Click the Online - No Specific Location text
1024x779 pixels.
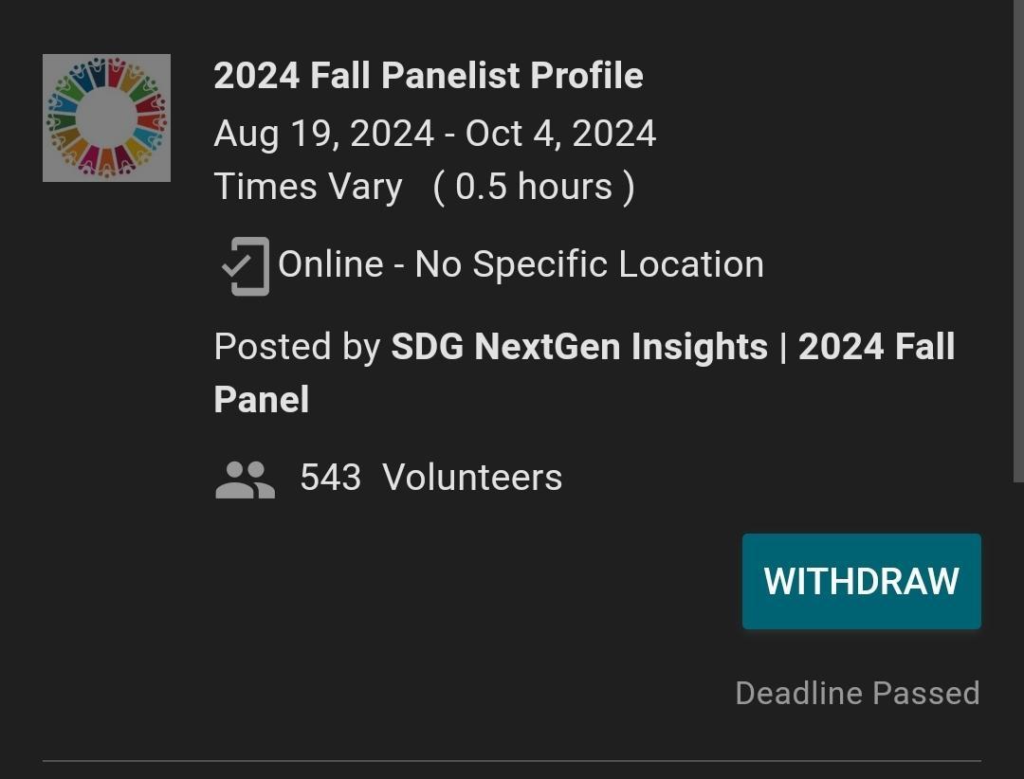[521, 264]
